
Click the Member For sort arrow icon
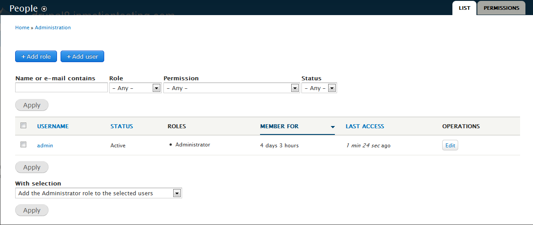tap(332, 127)
